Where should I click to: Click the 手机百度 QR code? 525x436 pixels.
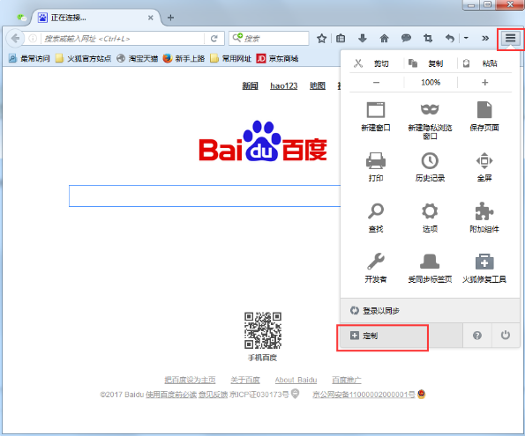pos(263,330)
